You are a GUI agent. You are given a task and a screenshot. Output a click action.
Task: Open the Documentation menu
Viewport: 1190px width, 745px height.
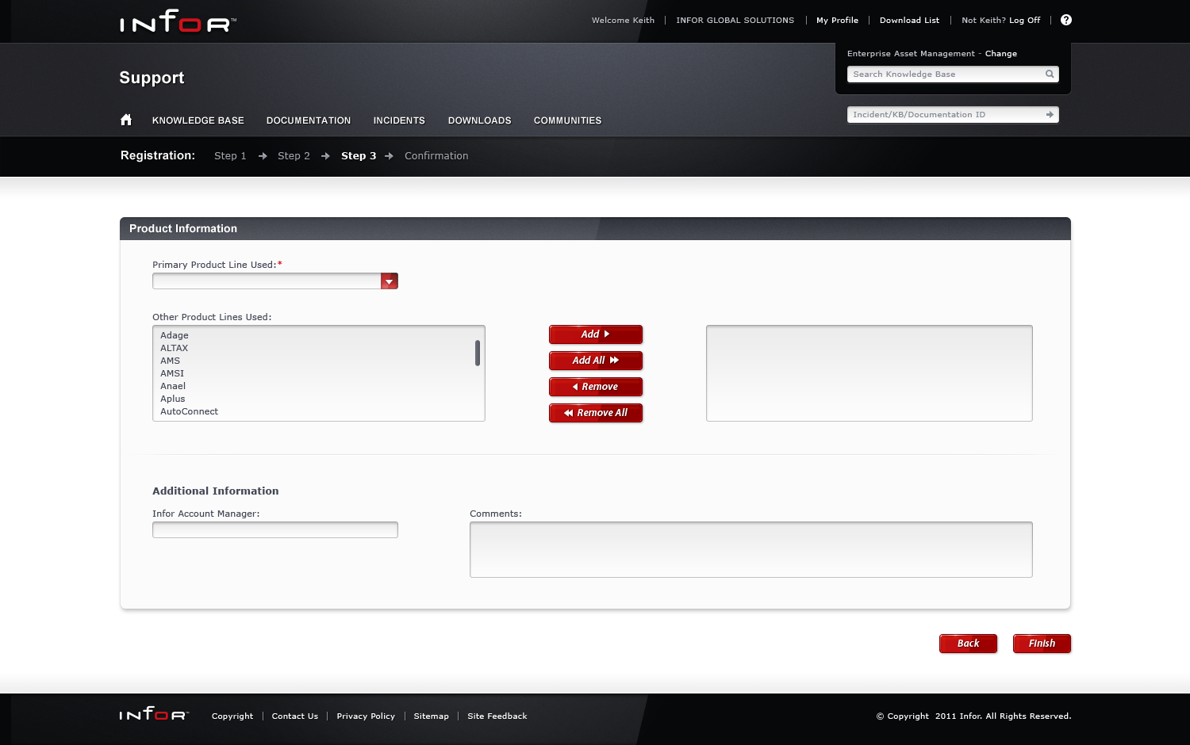click(x=309, y=120)
